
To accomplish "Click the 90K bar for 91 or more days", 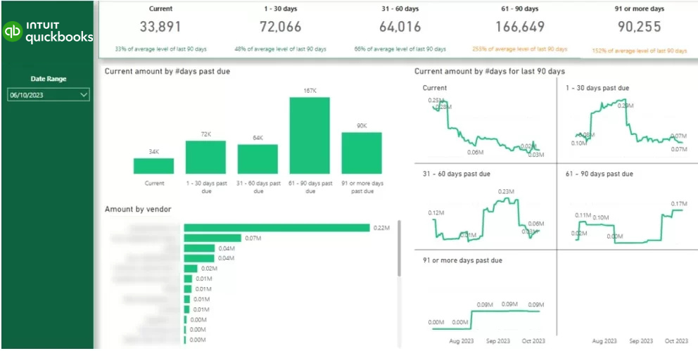I will 362,153.
